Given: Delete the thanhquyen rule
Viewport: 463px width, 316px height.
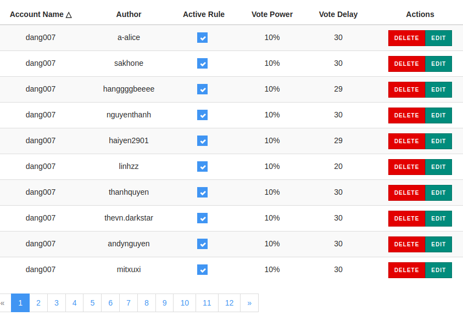Looking at the screenshot, I should pos(406,193).
